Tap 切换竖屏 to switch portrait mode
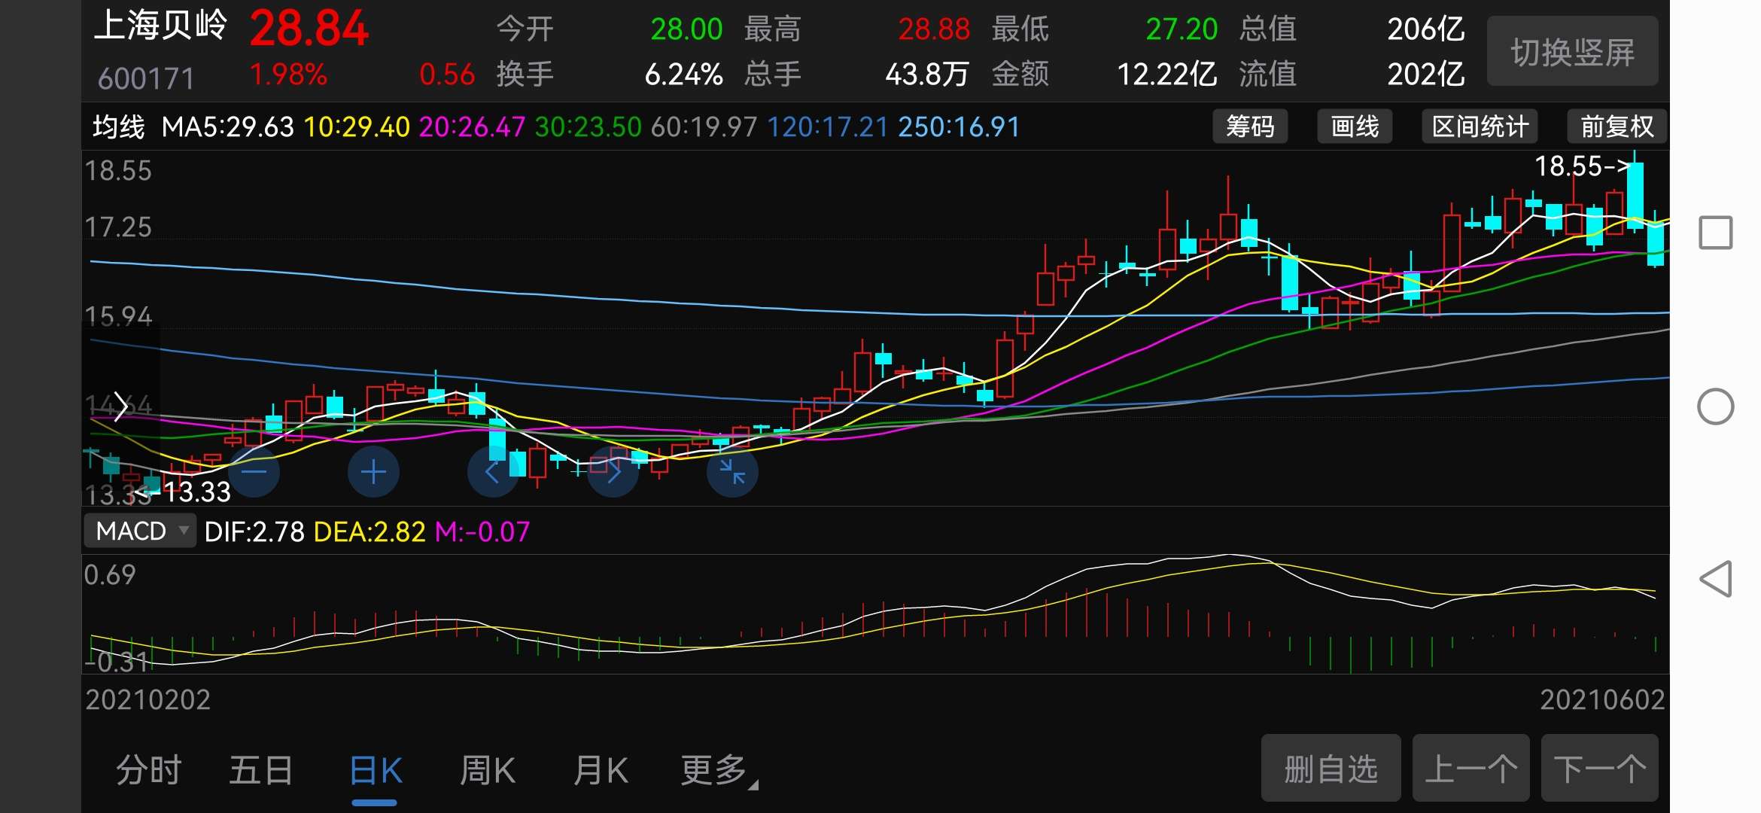1761x813 pixels. (x=1573, y=52)
